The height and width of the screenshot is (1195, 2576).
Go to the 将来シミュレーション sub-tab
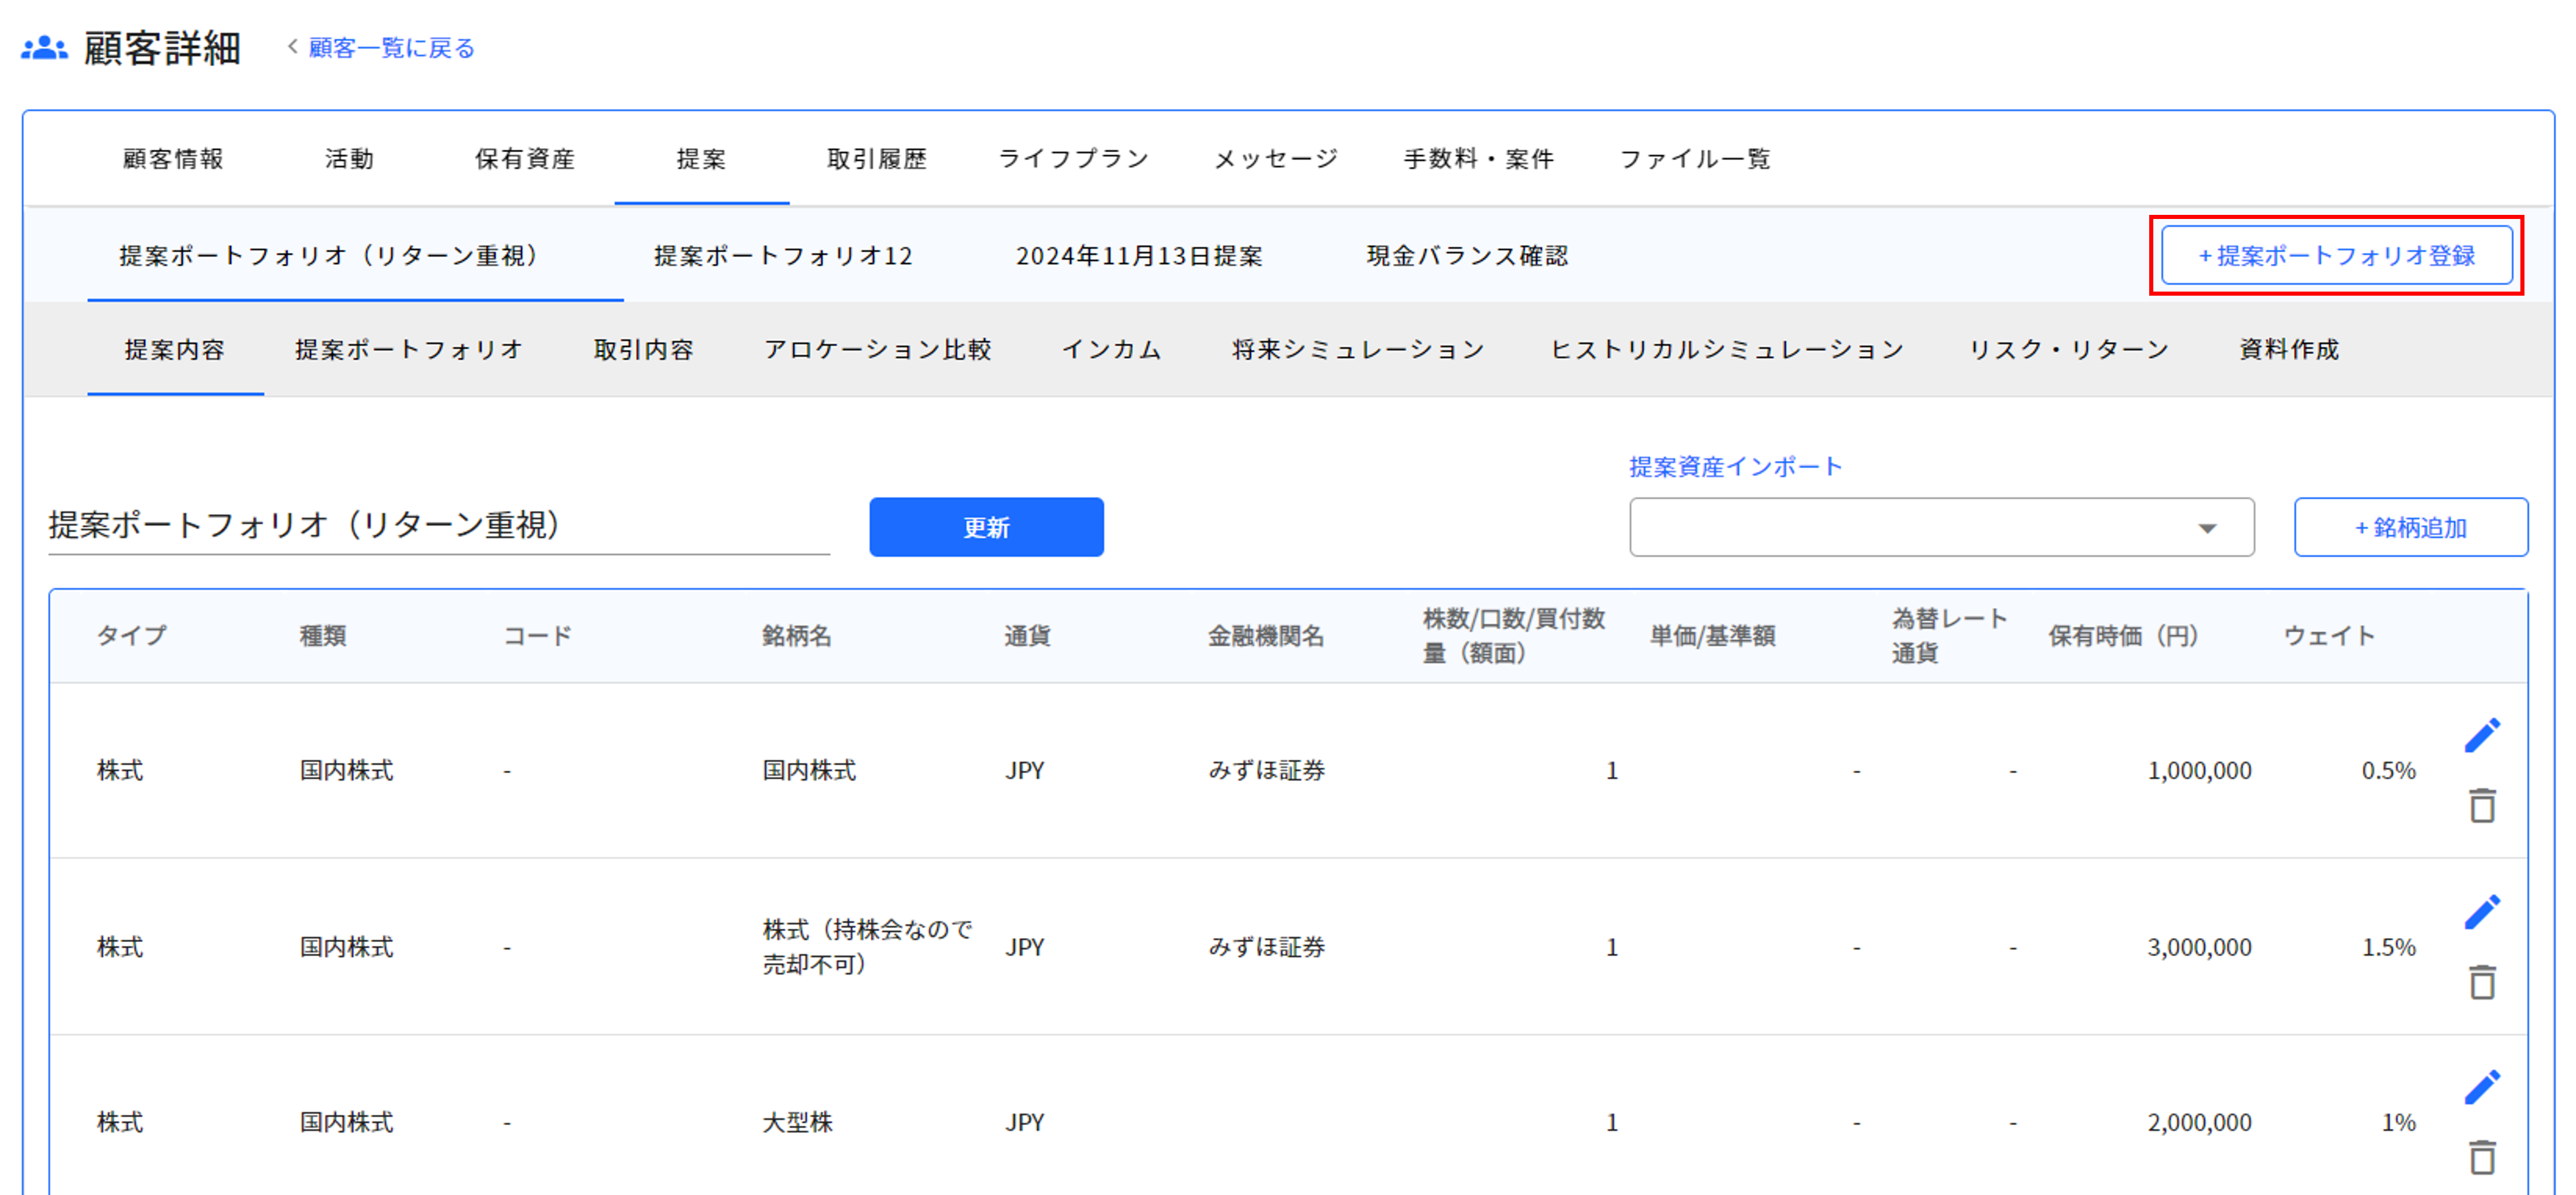click(x=1358, y=350)
